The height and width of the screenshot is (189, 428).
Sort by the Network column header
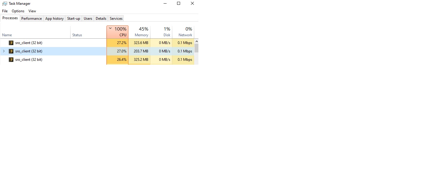pos(183,32)
